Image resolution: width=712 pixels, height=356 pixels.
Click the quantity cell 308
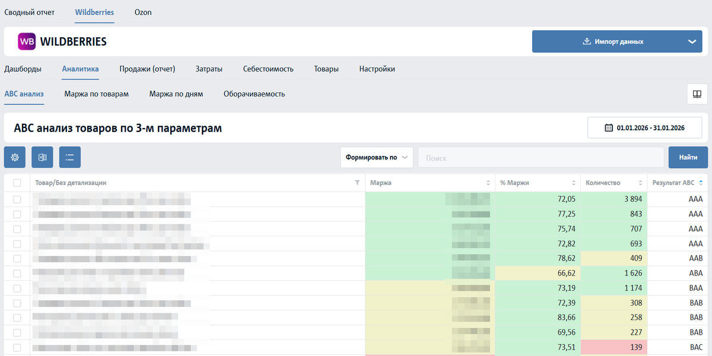coord(614,303)
